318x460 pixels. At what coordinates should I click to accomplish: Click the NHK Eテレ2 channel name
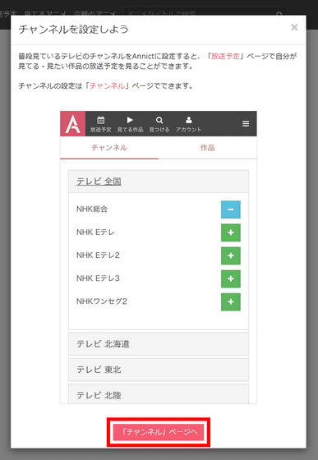click(x=98, y=255)
